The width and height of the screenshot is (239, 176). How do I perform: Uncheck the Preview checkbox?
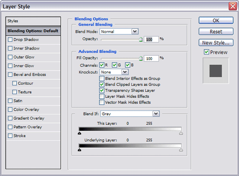tap(206, 52)
